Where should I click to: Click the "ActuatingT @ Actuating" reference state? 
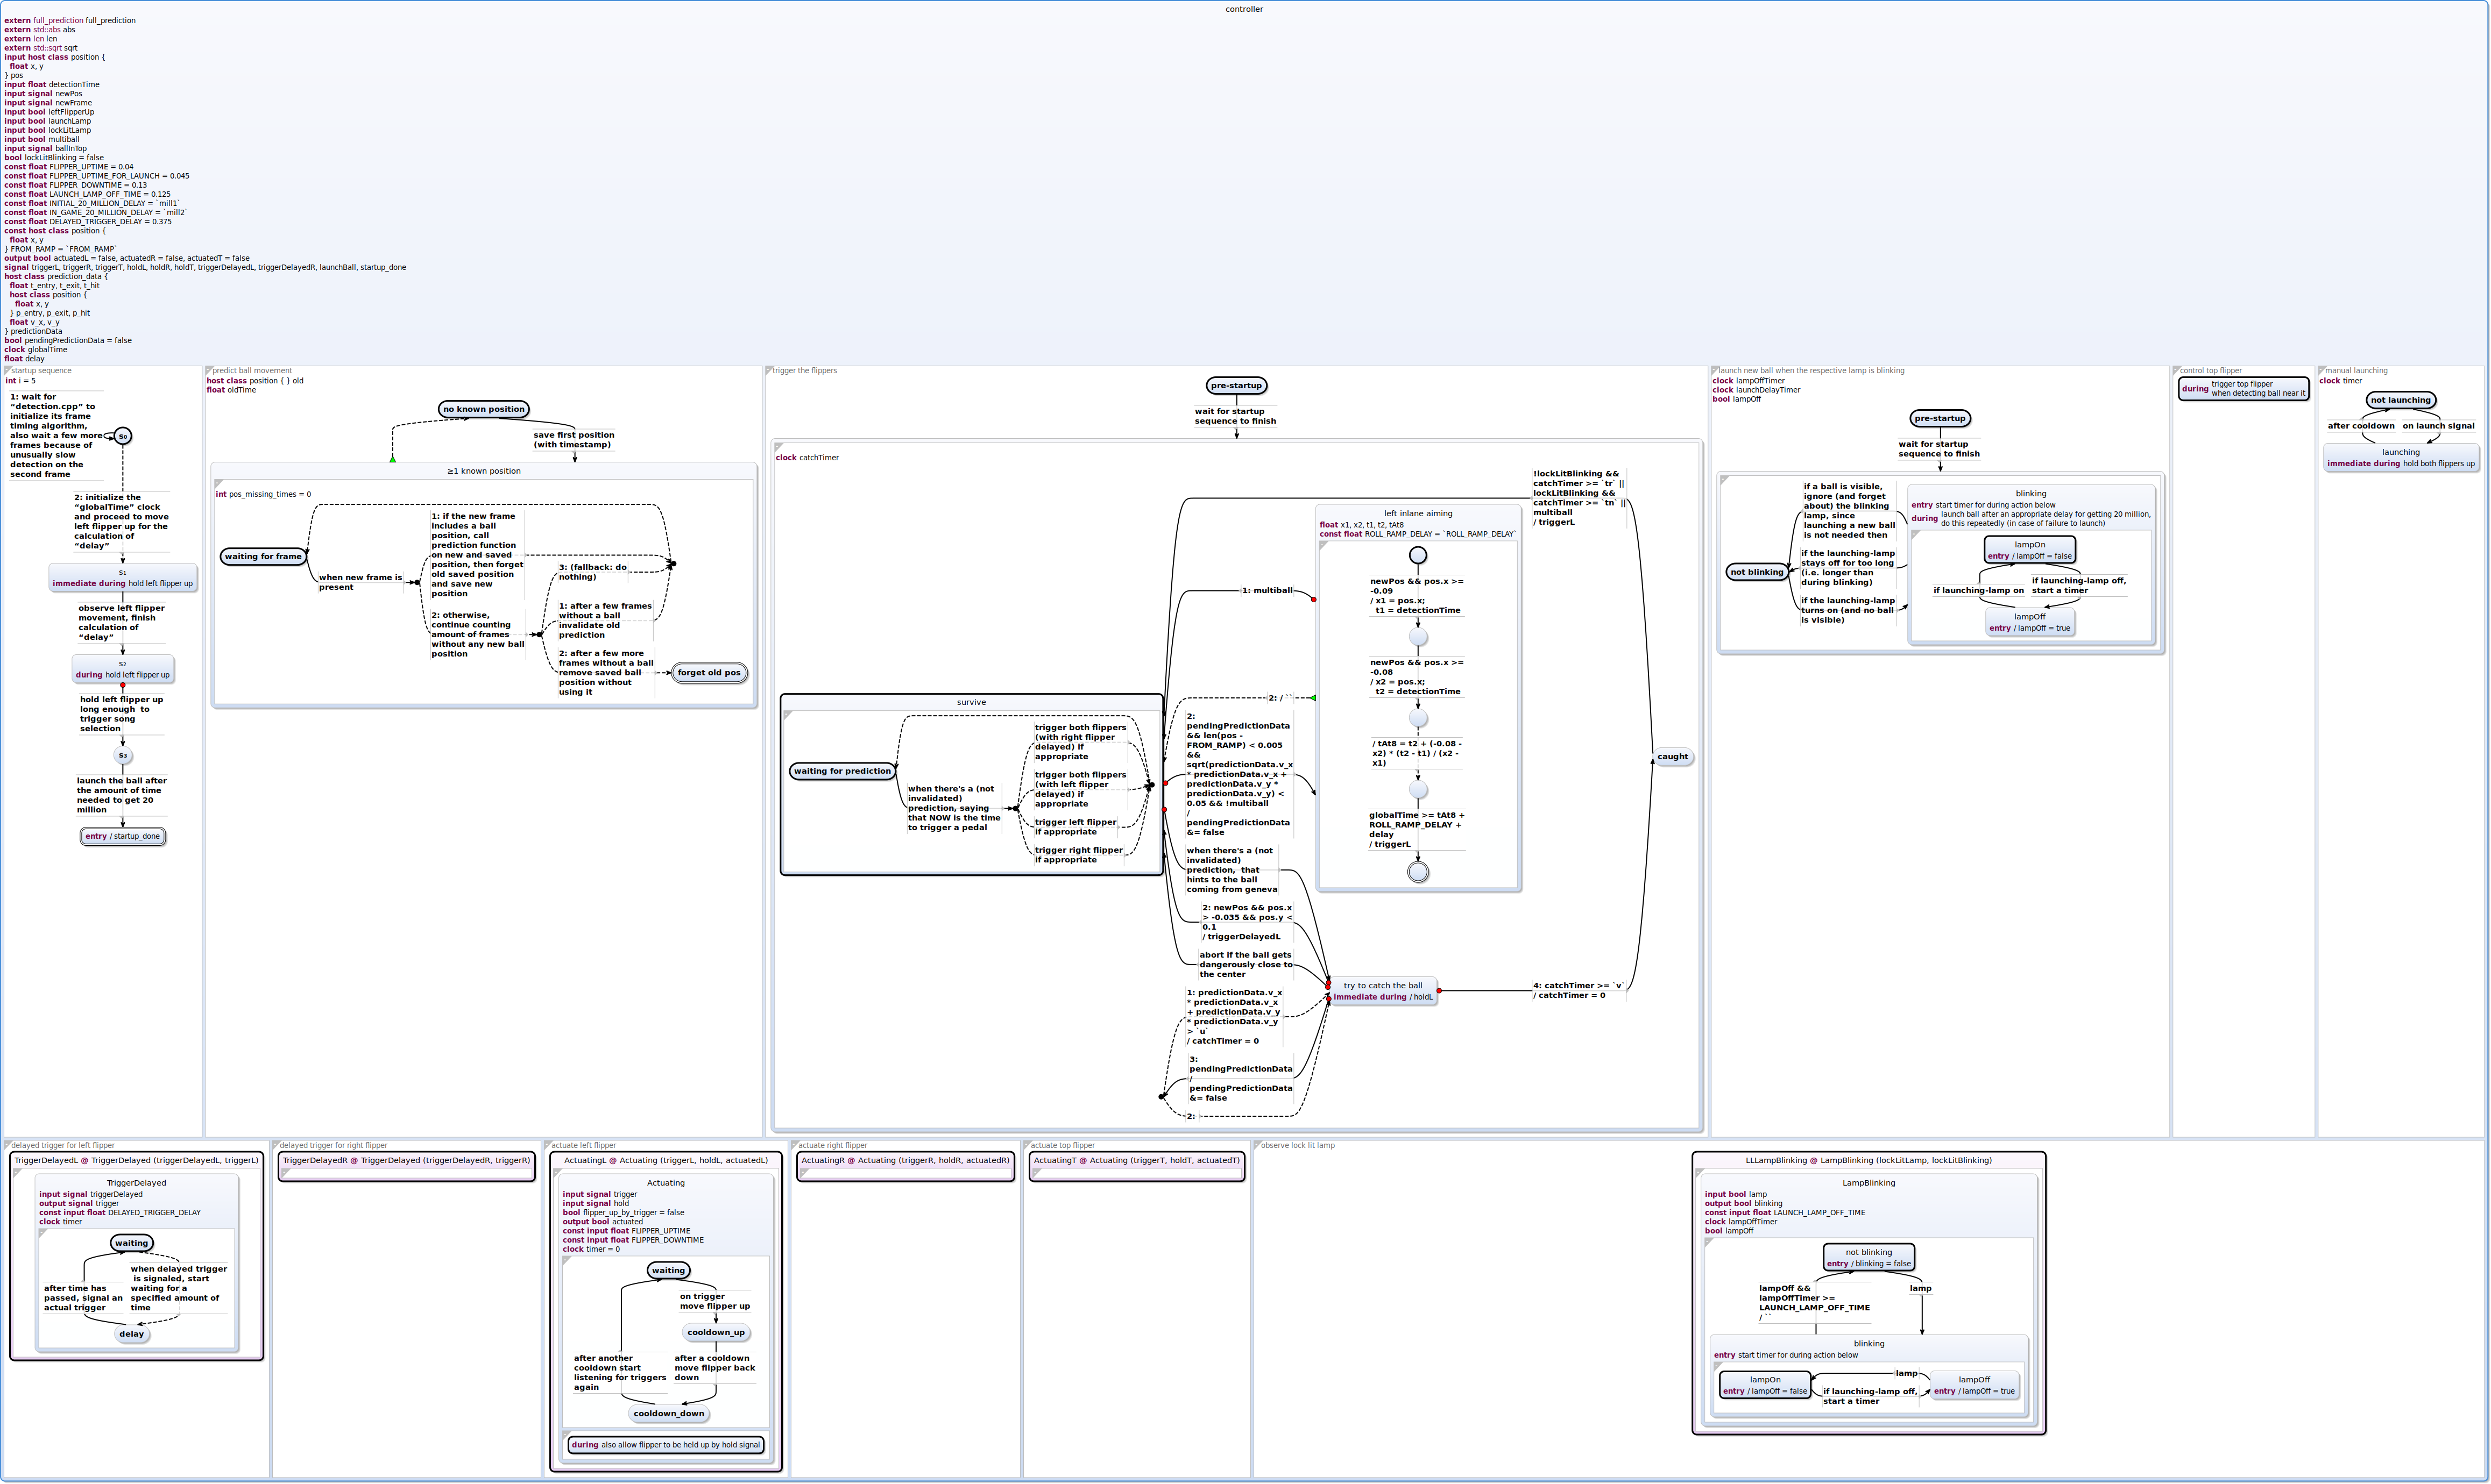coord(1136,1167)
